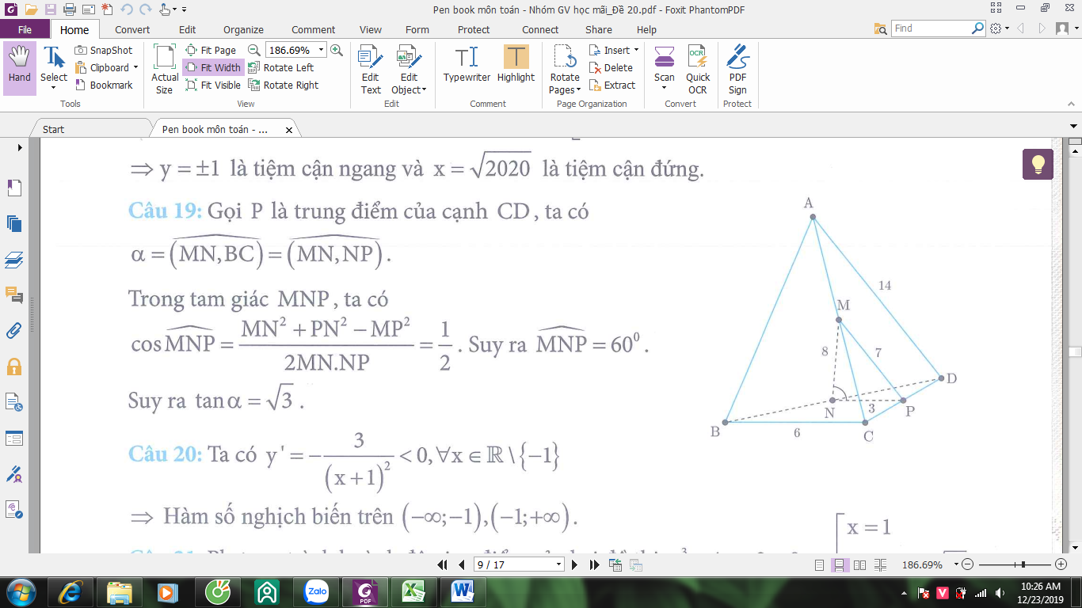Open the Attachments panel
1082x608 pixels.
click(x=14, y=331)
